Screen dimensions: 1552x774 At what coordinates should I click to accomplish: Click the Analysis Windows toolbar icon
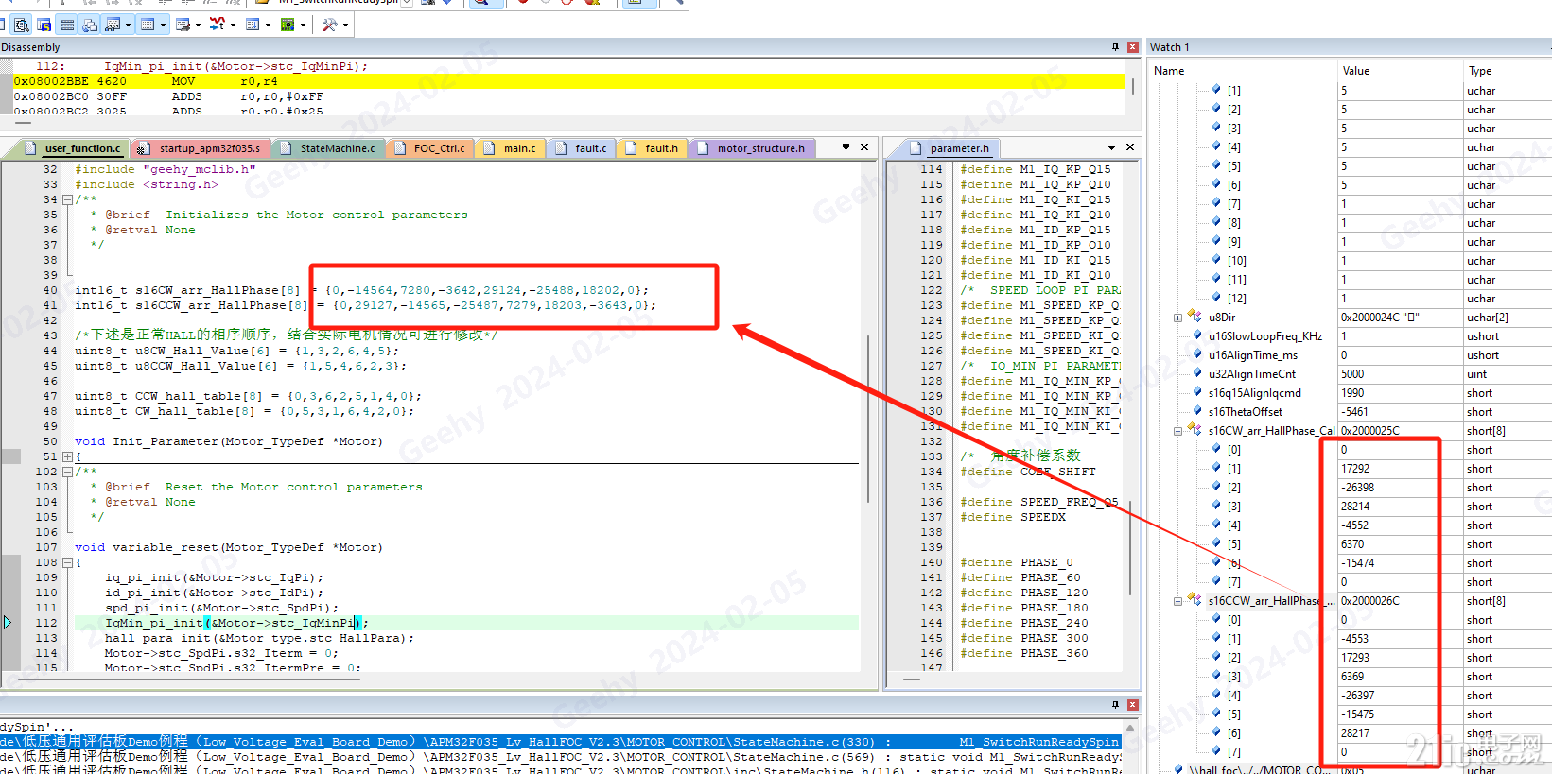click(x=218, y=25)
